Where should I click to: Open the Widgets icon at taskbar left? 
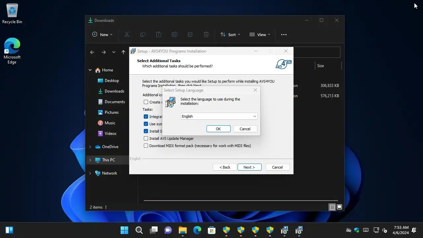point(9,230)
